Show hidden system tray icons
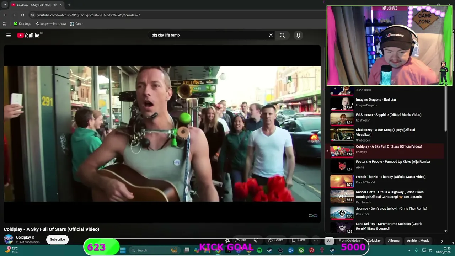 point(409,250)
